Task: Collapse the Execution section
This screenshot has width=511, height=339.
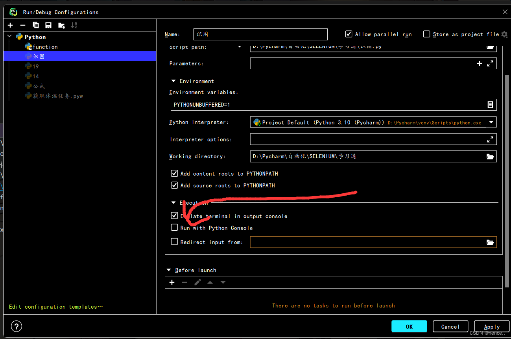Action: point(173,203)
